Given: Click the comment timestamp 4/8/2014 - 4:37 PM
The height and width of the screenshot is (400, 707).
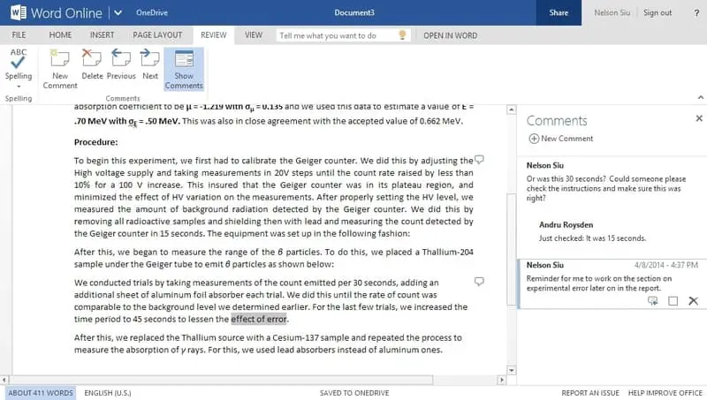Looking at the screenshot, I should [x=666, y=265].
